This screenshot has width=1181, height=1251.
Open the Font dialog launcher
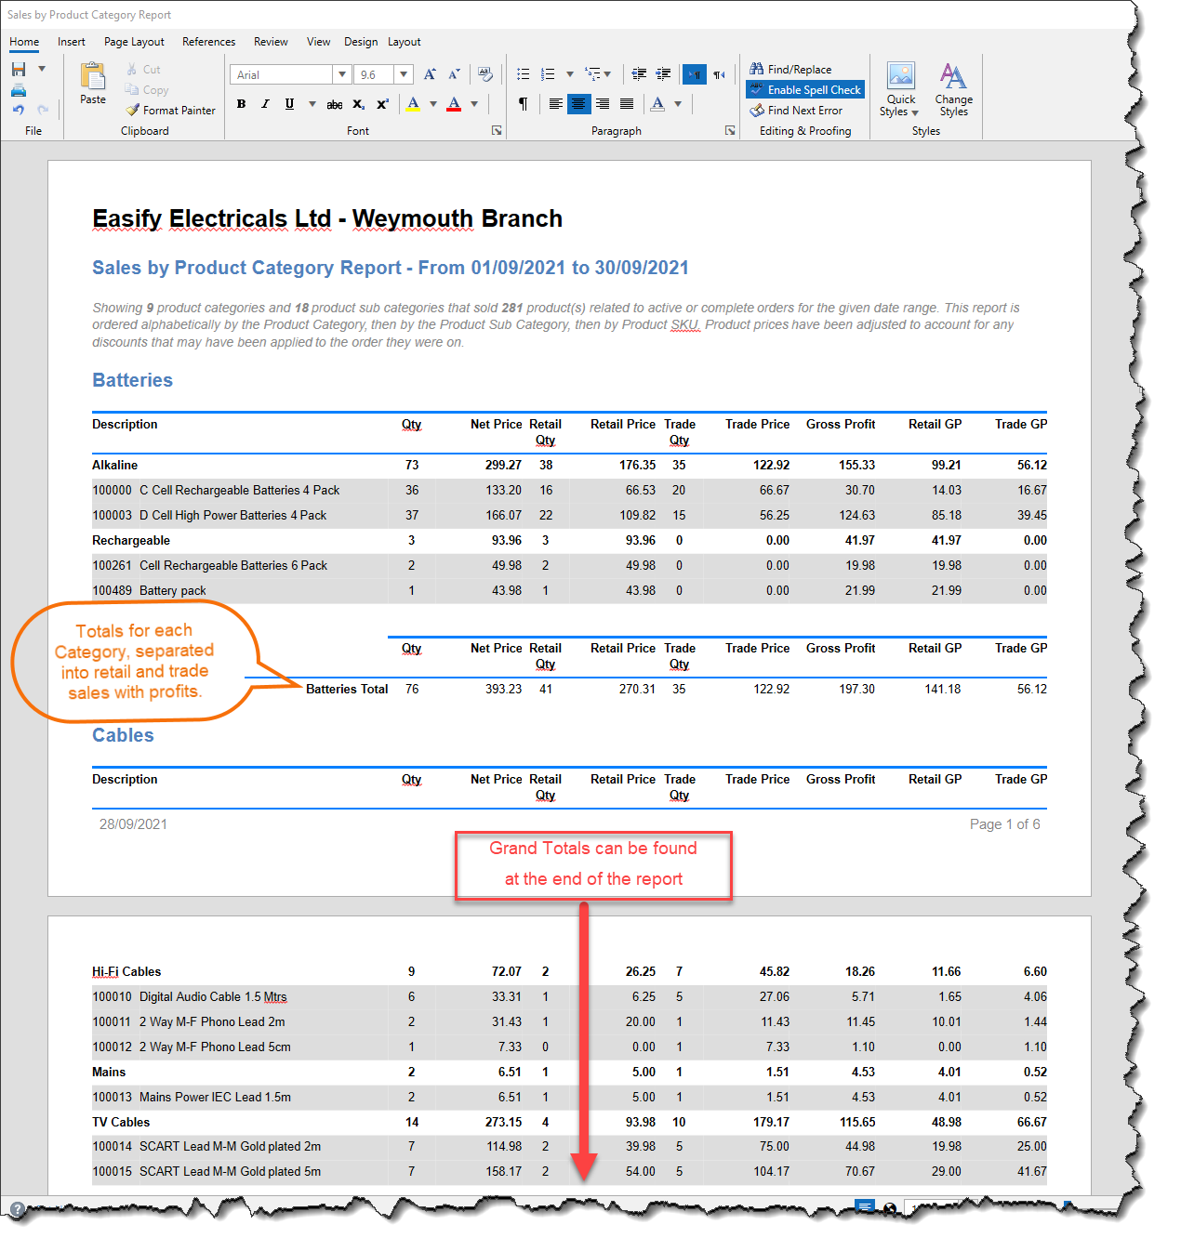tap(498, 130)
